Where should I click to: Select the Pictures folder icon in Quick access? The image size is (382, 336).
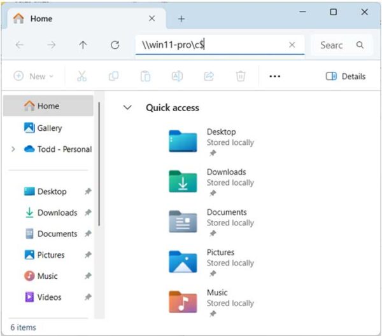(183, 262)
